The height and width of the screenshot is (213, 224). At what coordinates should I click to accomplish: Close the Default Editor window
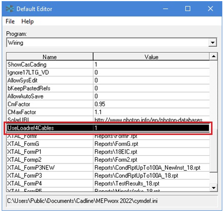pos(210,9)
